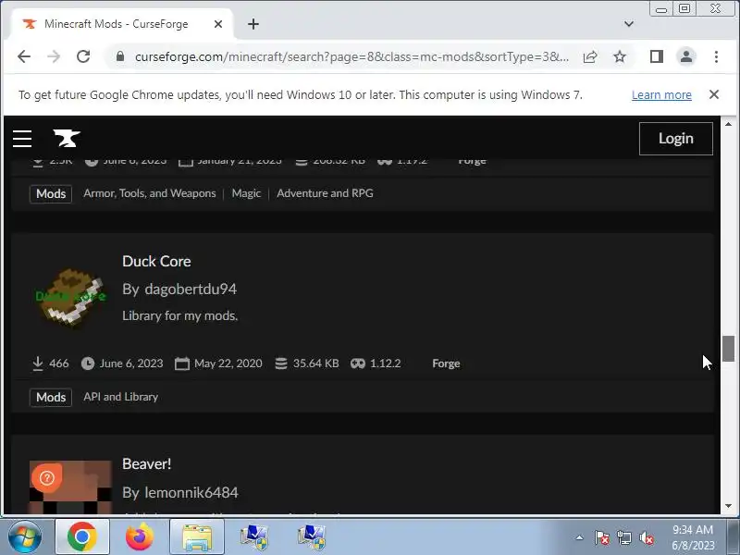
Task: Click the address bar URL
Action: [351, 56]
